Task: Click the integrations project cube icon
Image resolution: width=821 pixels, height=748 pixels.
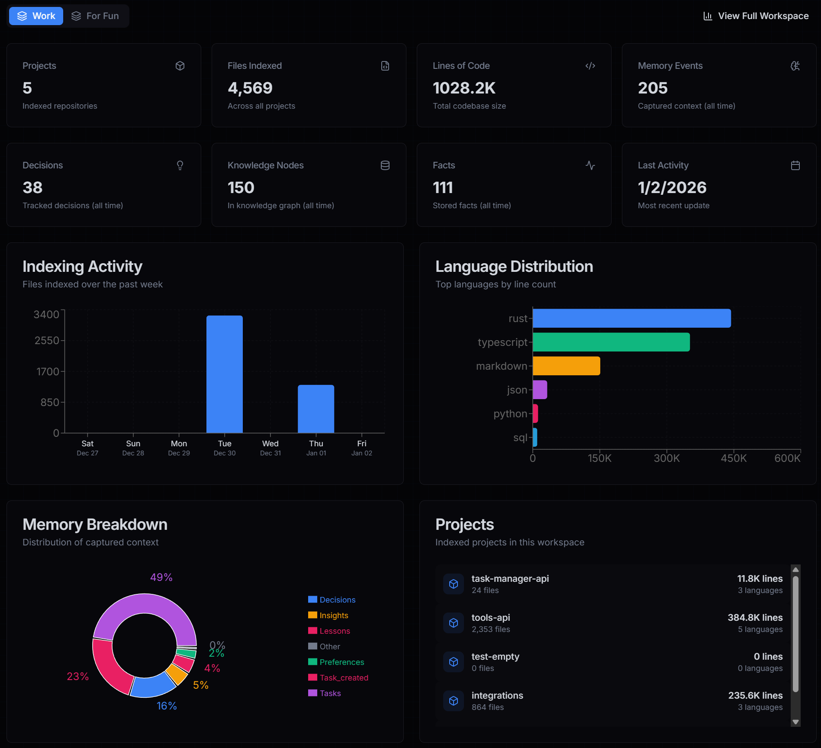Action: [453, 701]
